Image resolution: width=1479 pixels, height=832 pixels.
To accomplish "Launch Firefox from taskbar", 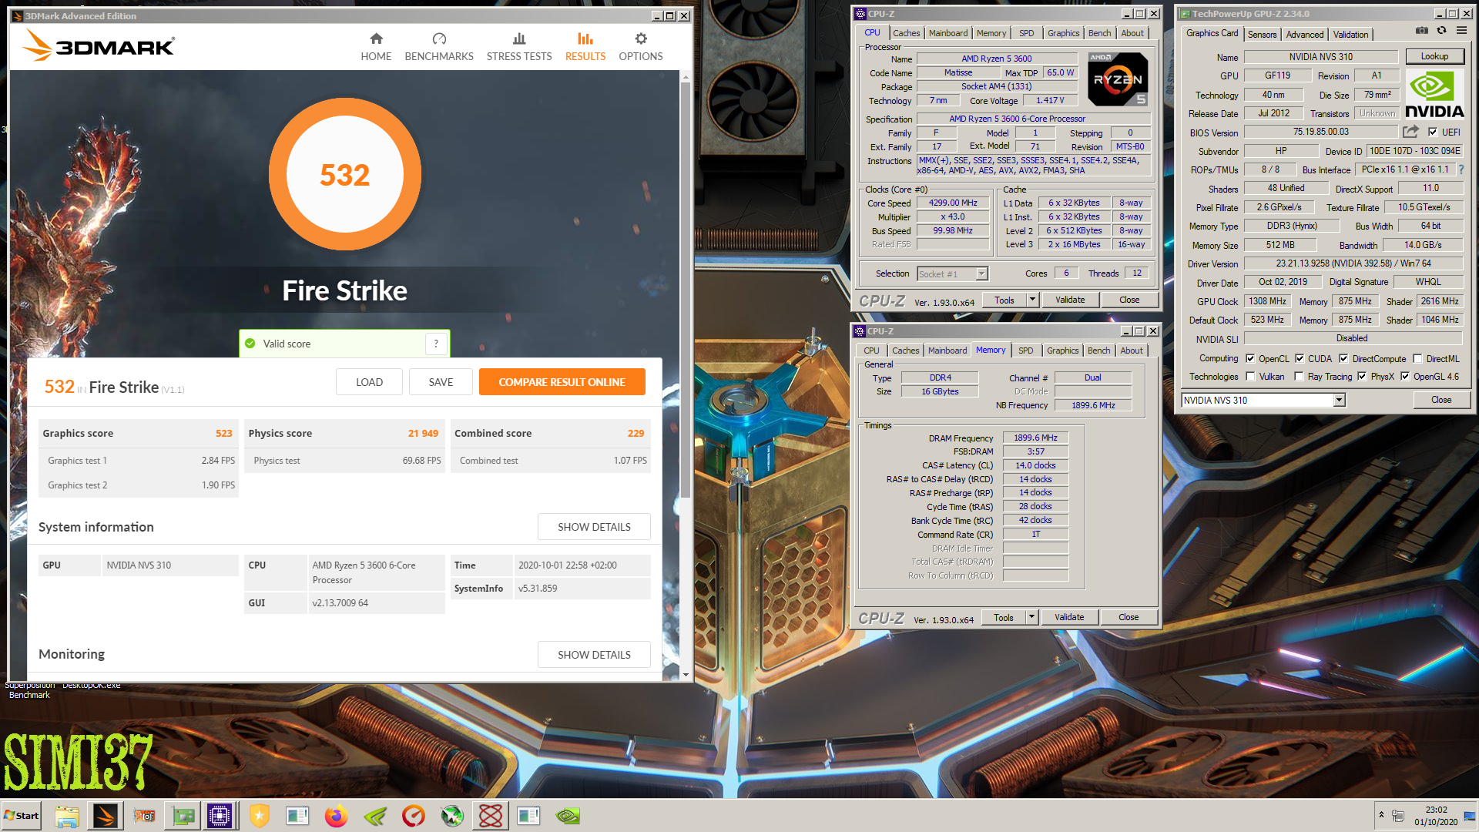I will click(336, 816).
